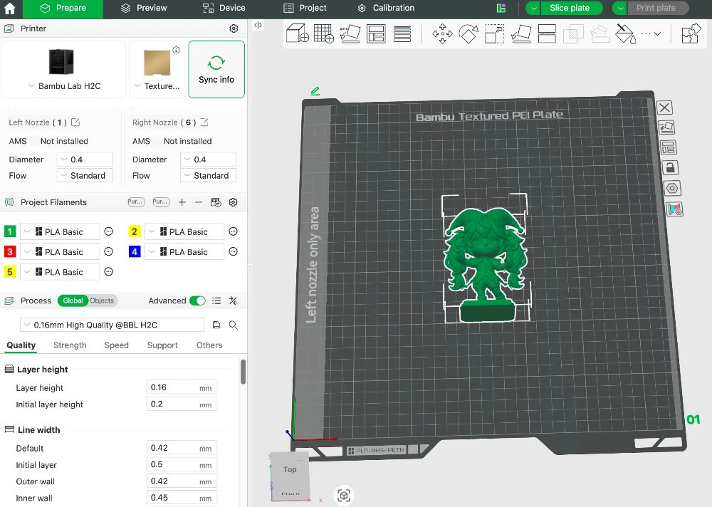This screenshot has height=507, width=712.
Task: Switch to the Preview tab
Action: pos(144,8)
